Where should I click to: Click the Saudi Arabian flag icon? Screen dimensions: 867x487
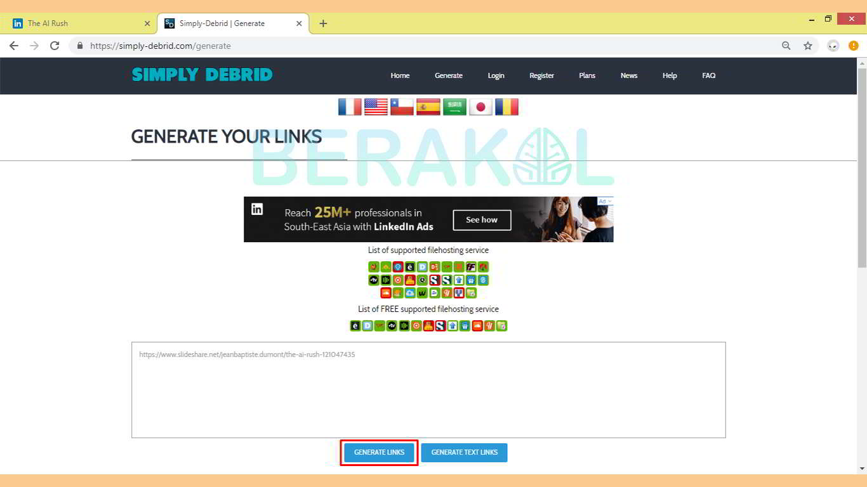(454, 107)
